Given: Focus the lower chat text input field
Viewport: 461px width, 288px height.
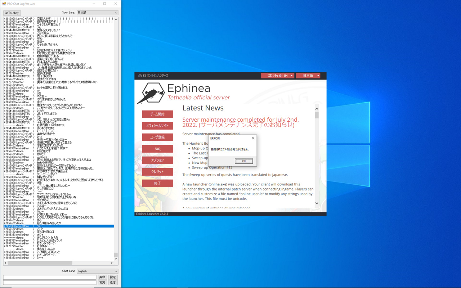Looking at the screenshot, I should click(x=50, y=283).
